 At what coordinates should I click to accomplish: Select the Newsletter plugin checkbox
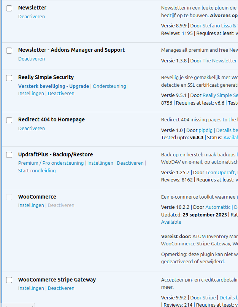point(9,8)
